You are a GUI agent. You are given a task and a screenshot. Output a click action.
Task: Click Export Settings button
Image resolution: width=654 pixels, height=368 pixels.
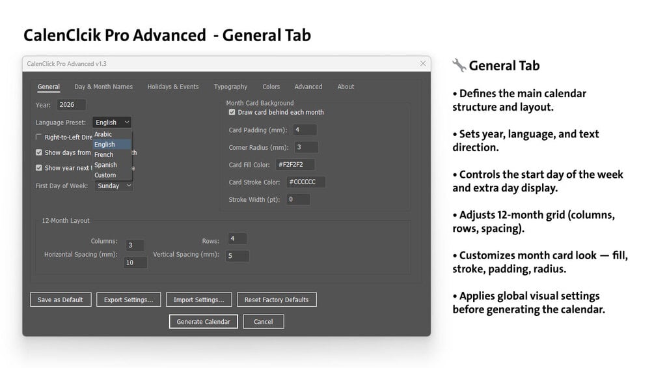tap(128, 300)
